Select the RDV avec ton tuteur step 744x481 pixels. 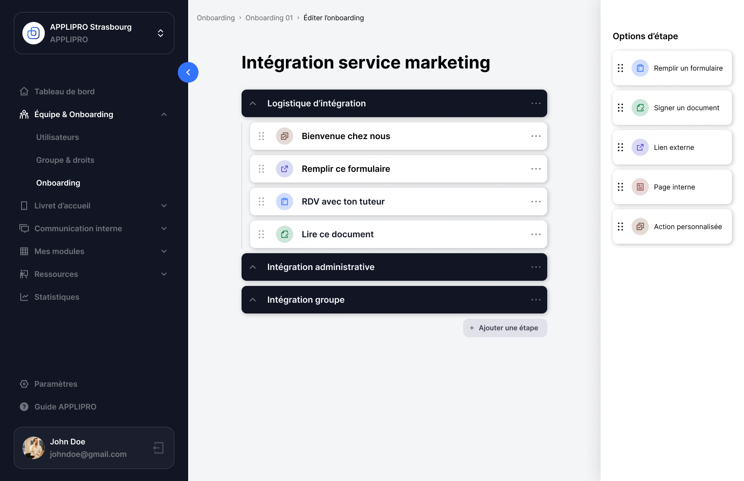(343, 202)
